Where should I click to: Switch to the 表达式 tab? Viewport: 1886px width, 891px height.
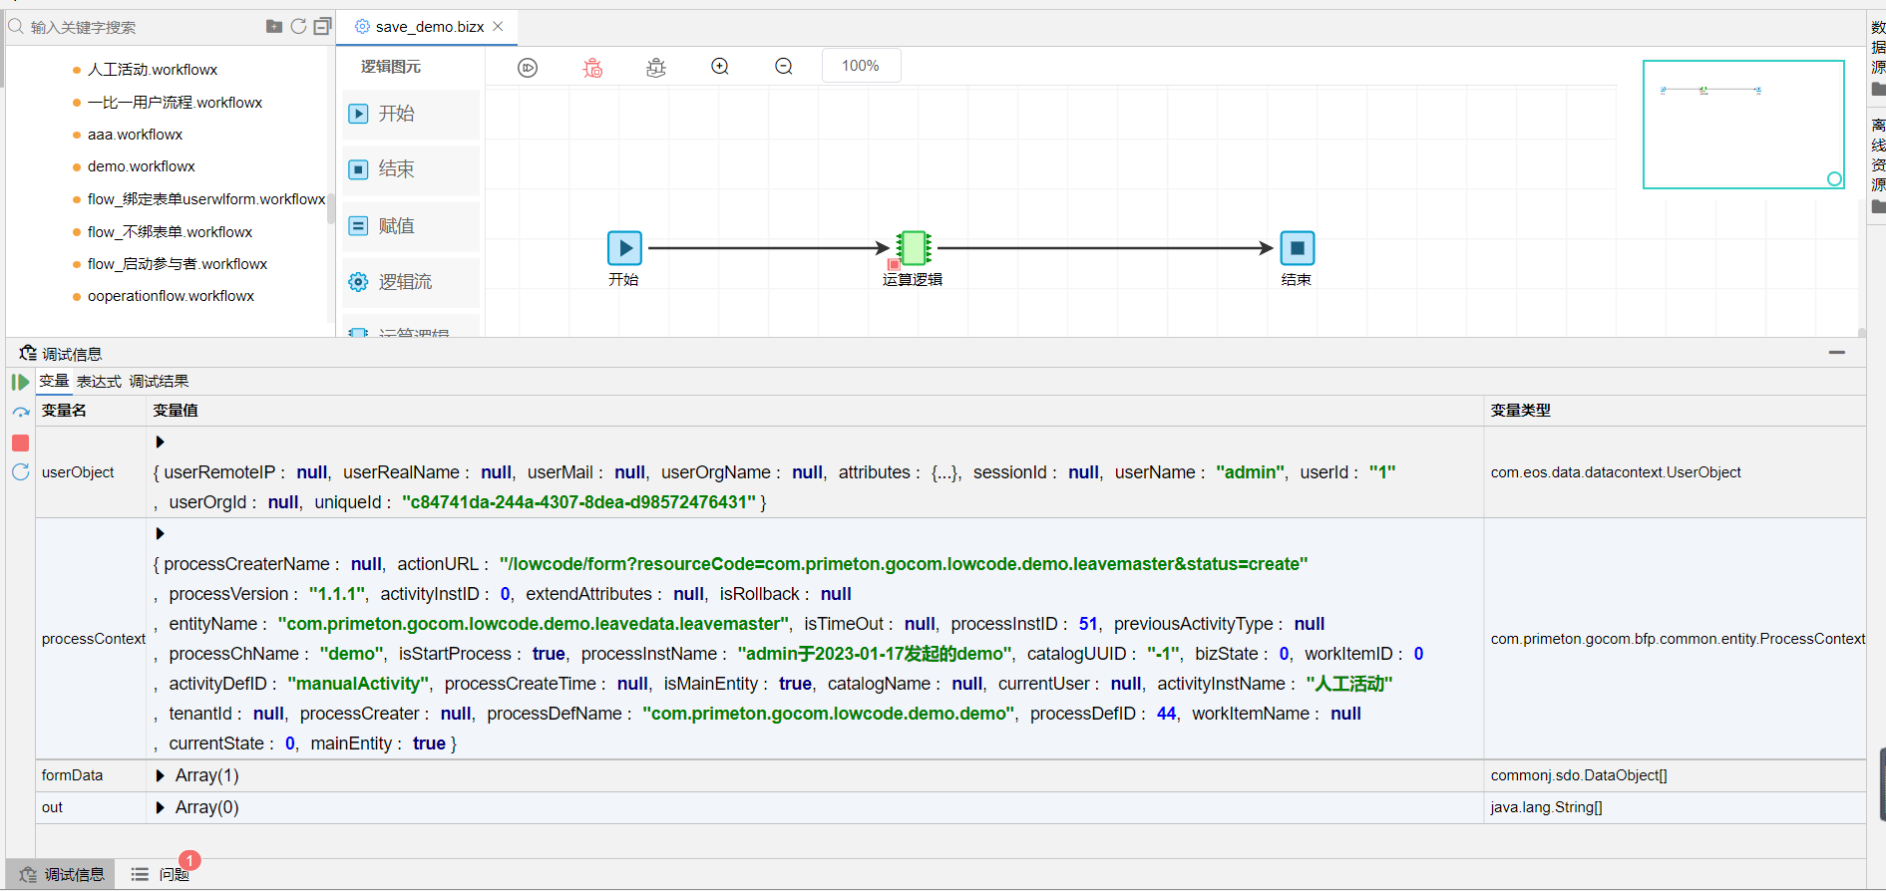[x=99, y=381]
